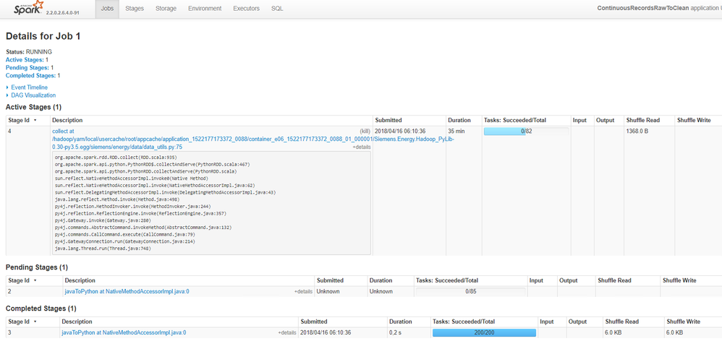722x349 pixels.
Task: Open completed stage 3 javaToPython link
Action: point(124,333)
